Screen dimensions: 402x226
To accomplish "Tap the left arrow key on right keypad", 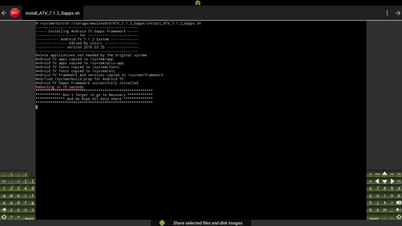I will click(377, 181).
